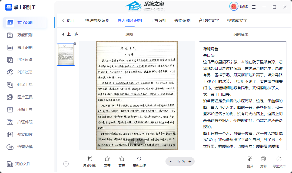Click the user avatar icon
Screen dimensions: 292x173
click(234, 6)
